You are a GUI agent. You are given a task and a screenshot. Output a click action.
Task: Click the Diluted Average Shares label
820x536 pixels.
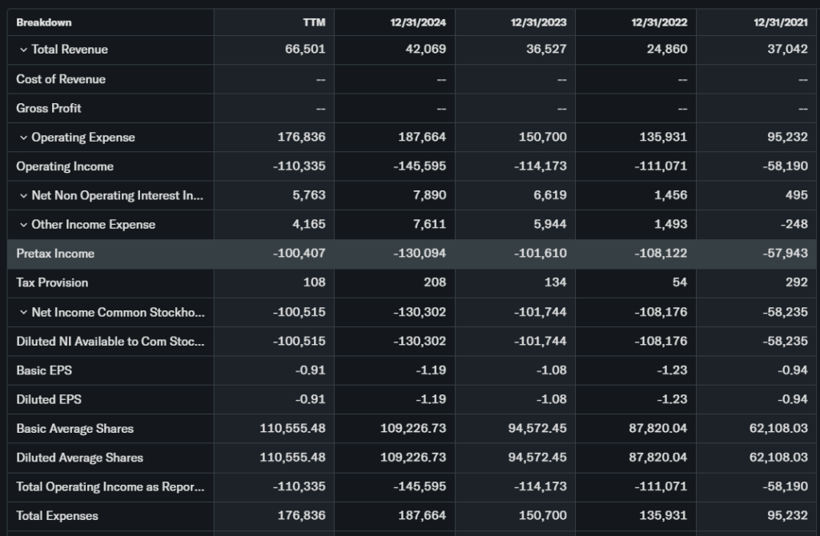click(79, 458)
